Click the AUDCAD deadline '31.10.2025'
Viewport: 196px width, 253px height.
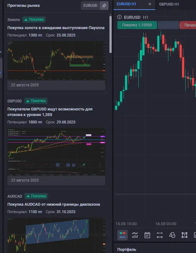point(66,212)
